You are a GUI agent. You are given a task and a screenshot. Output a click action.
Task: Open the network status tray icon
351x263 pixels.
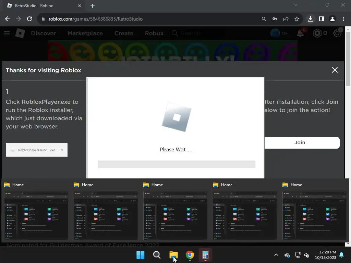[x=298, y=255]
